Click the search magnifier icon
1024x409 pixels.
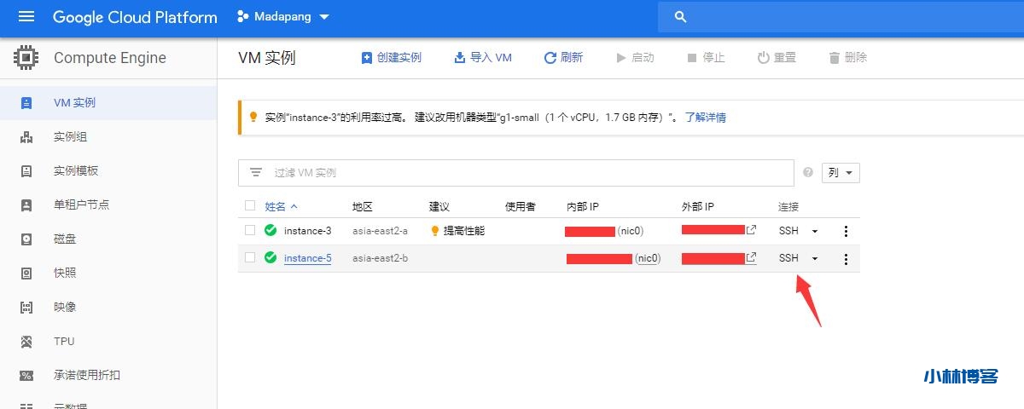click(680, 17)
